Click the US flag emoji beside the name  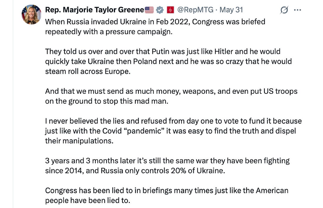149,10
